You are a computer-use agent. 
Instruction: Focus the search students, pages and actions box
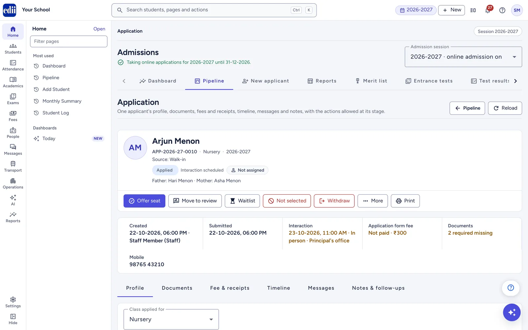coord(214,10)
